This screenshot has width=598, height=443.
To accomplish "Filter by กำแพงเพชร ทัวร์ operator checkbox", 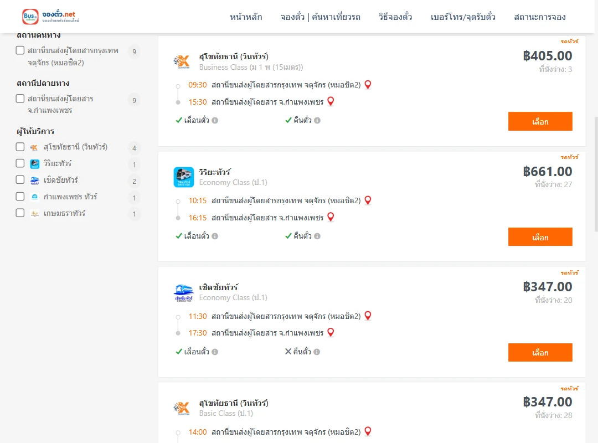I will pos(20,197).
